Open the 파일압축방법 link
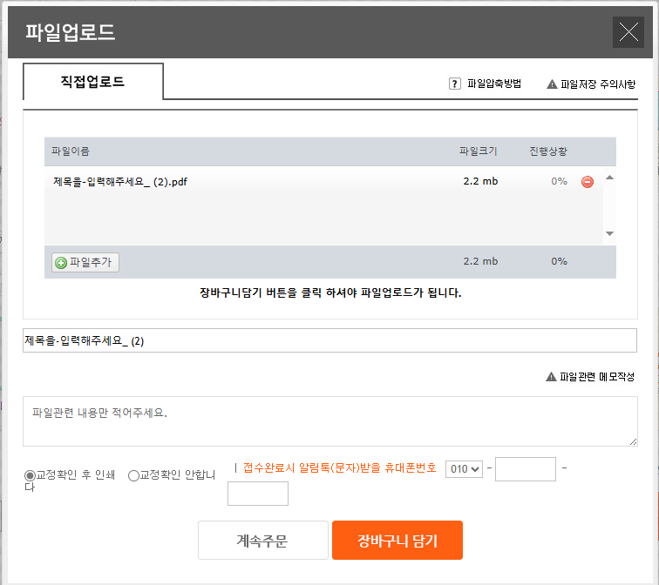The height and width of the screenshot is (585, 659). pos(494,84)
